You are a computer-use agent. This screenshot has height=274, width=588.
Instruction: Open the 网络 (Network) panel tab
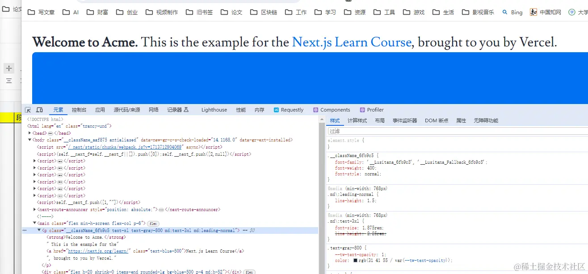[153, 109]
